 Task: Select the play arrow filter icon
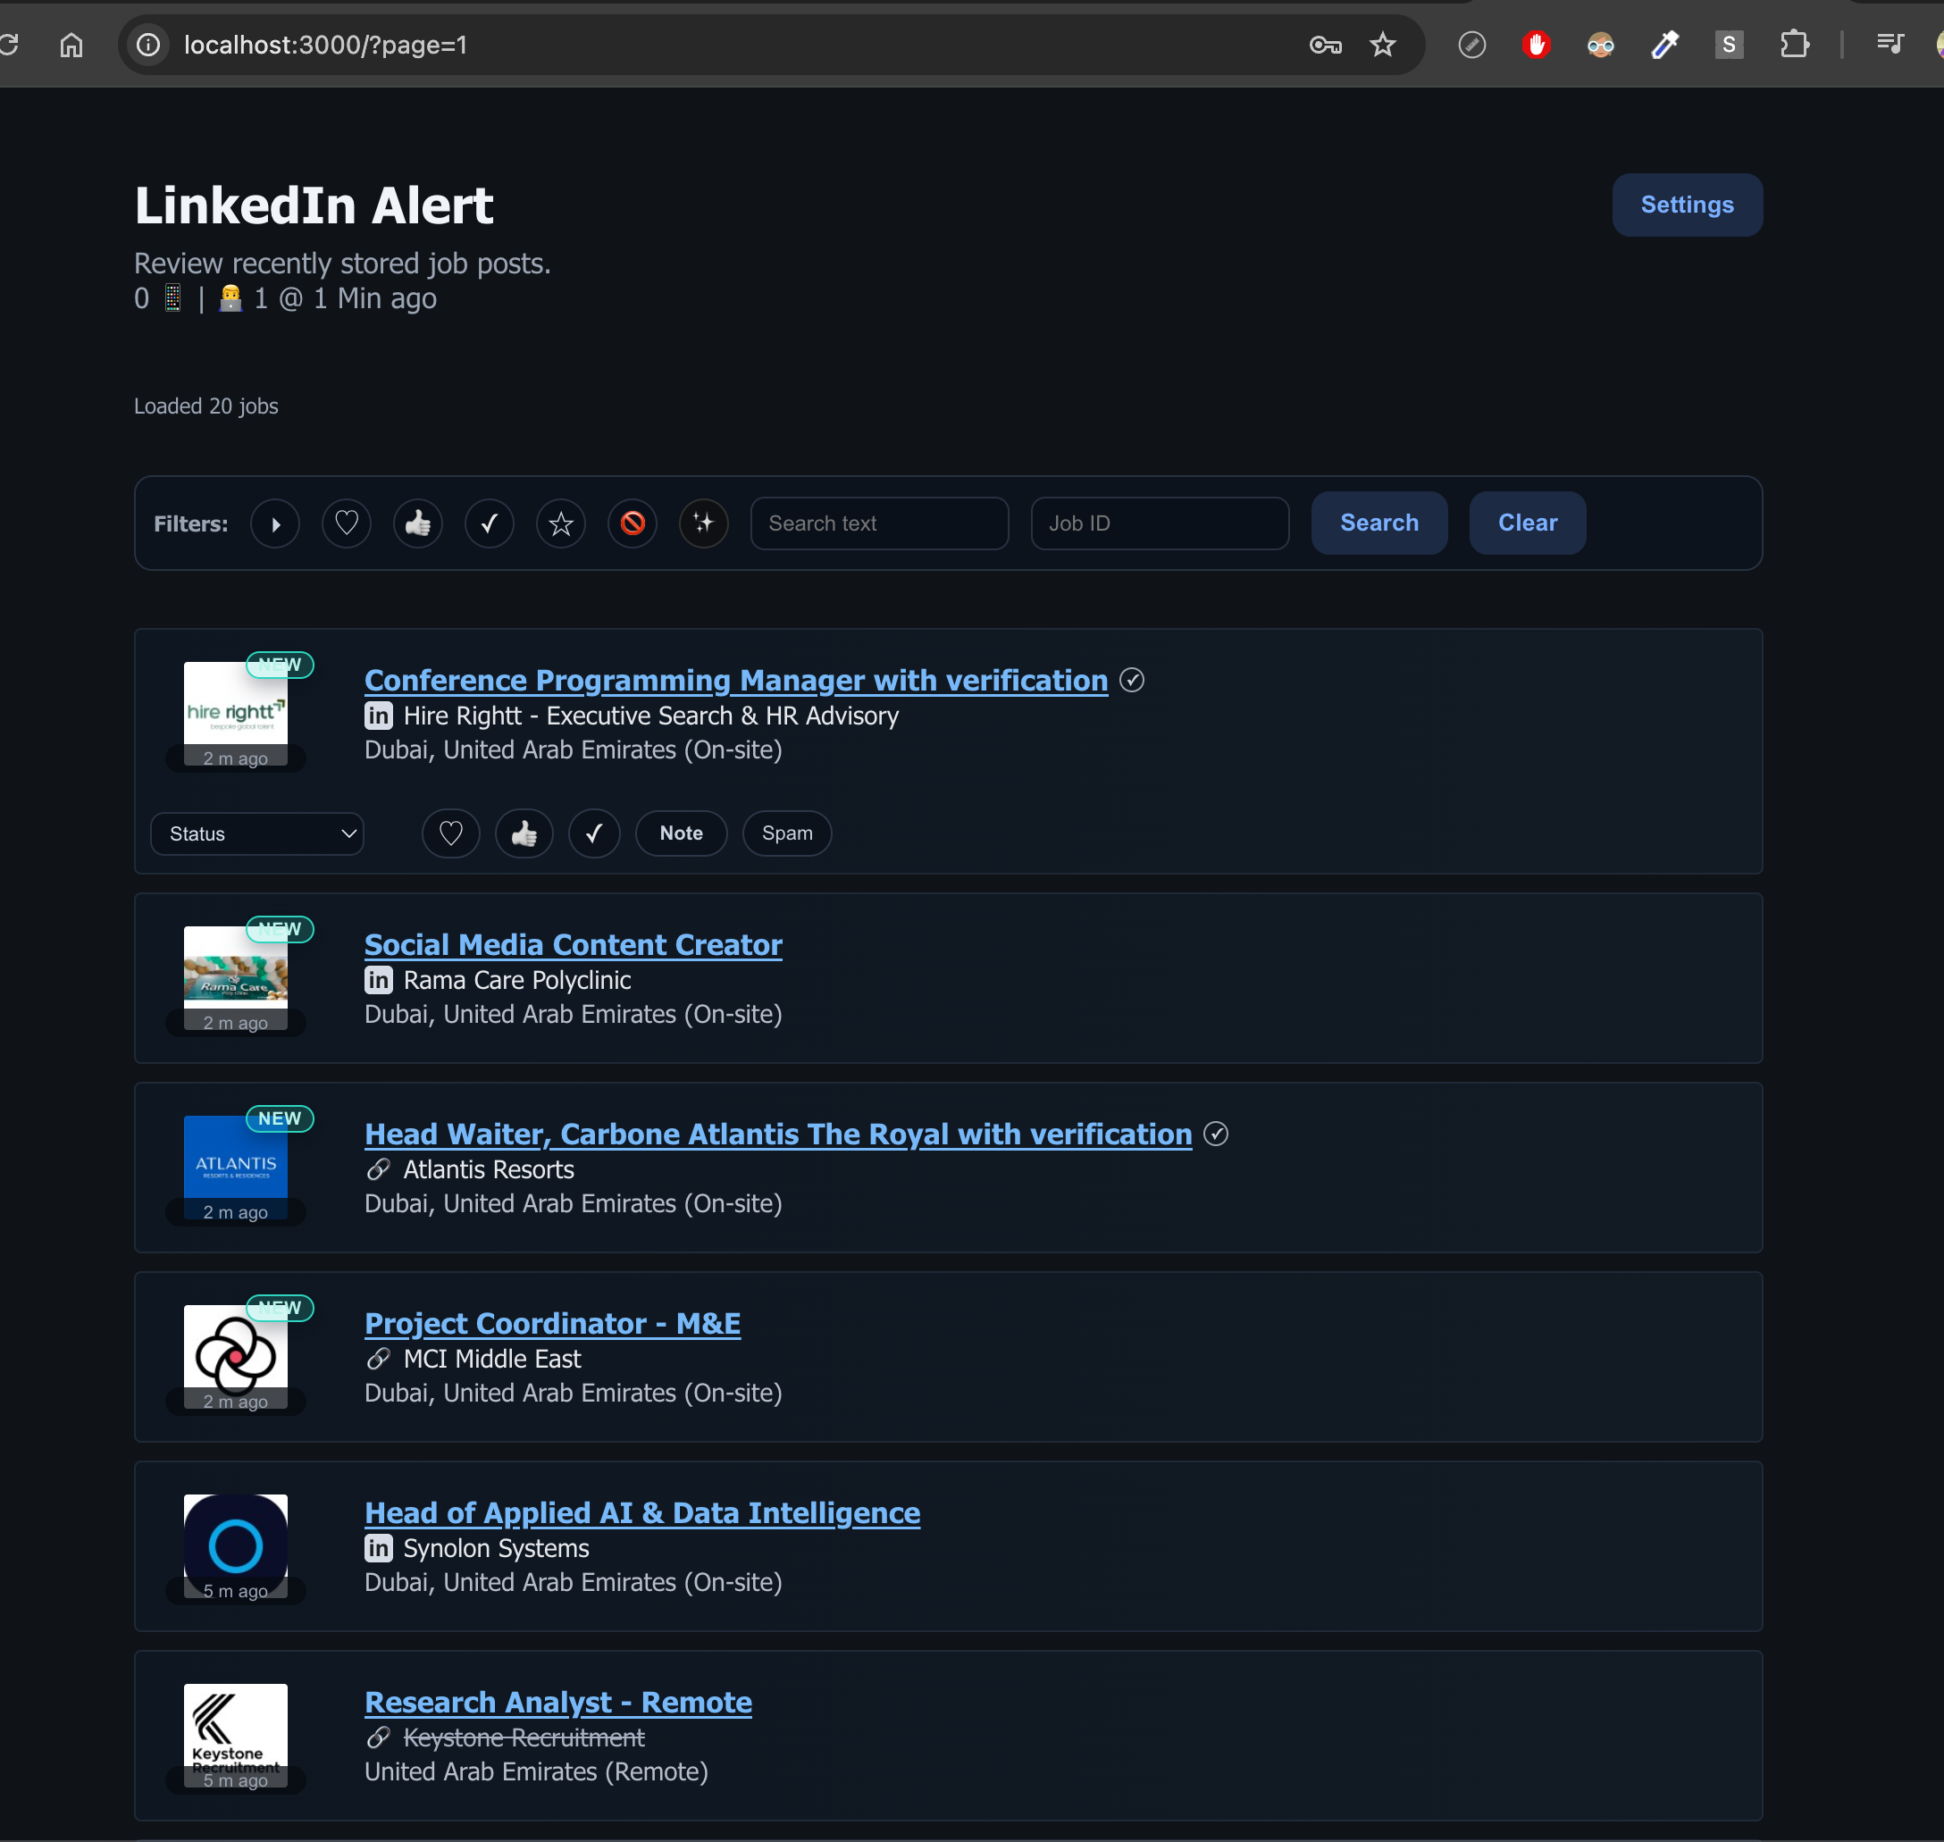275,523
